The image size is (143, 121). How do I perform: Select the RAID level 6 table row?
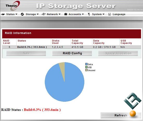click(x=71, y=47)
